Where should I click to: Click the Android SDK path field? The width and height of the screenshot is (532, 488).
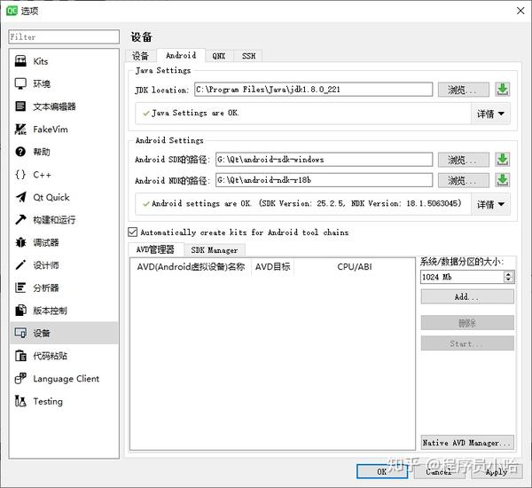click(x=324, y=160)
